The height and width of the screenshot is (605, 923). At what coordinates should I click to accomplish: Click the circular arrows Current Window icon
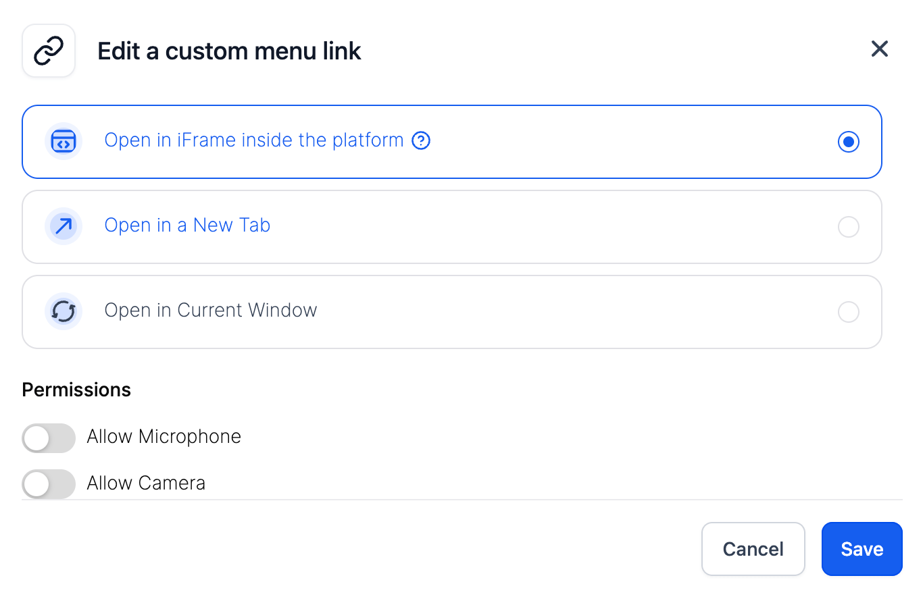[64, 311]
